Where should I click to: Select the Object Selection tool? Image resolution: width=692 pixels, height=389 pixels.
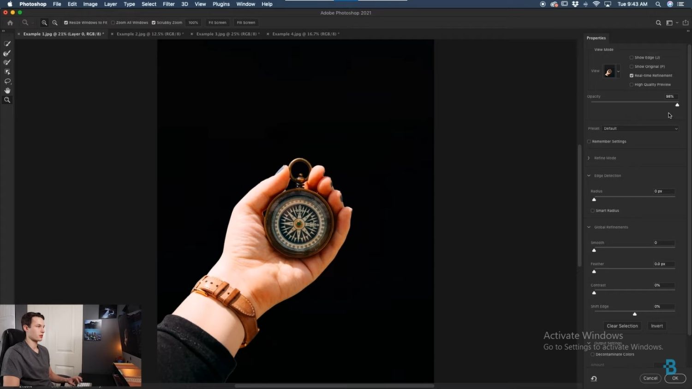7,72
